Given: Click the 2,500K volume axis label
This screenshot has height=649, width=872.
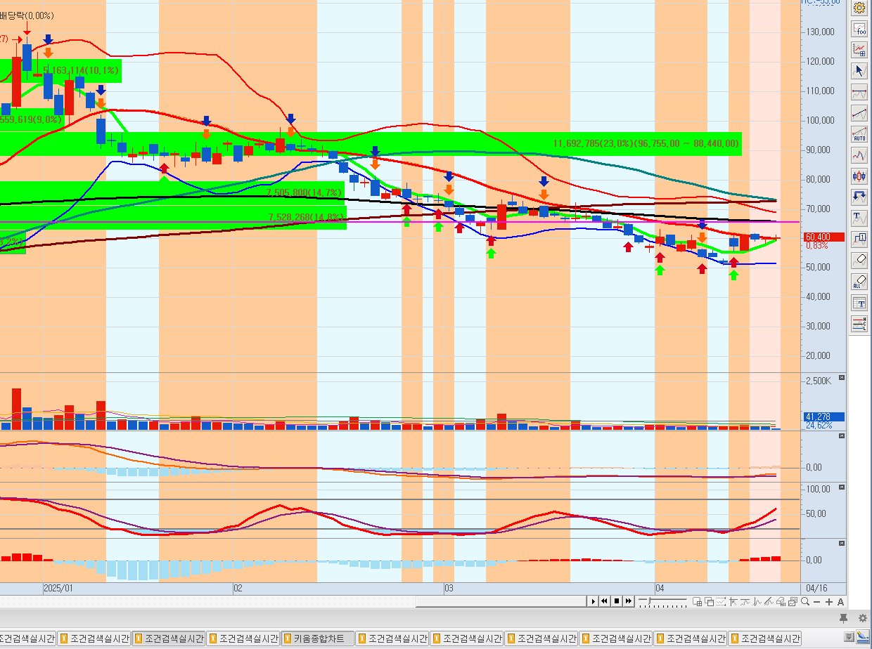Looking at the screenshot, I should point(819,380).
